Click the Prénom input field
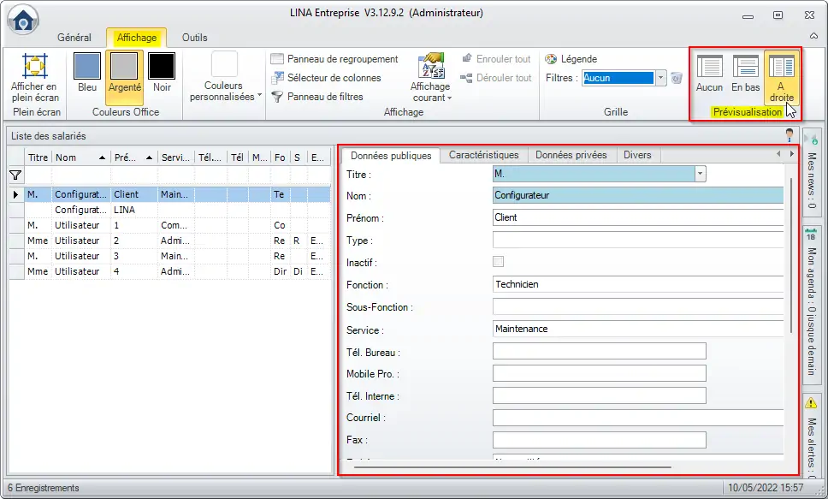Image resolution: width=828 pixels, height=499 pixels. 638,217
